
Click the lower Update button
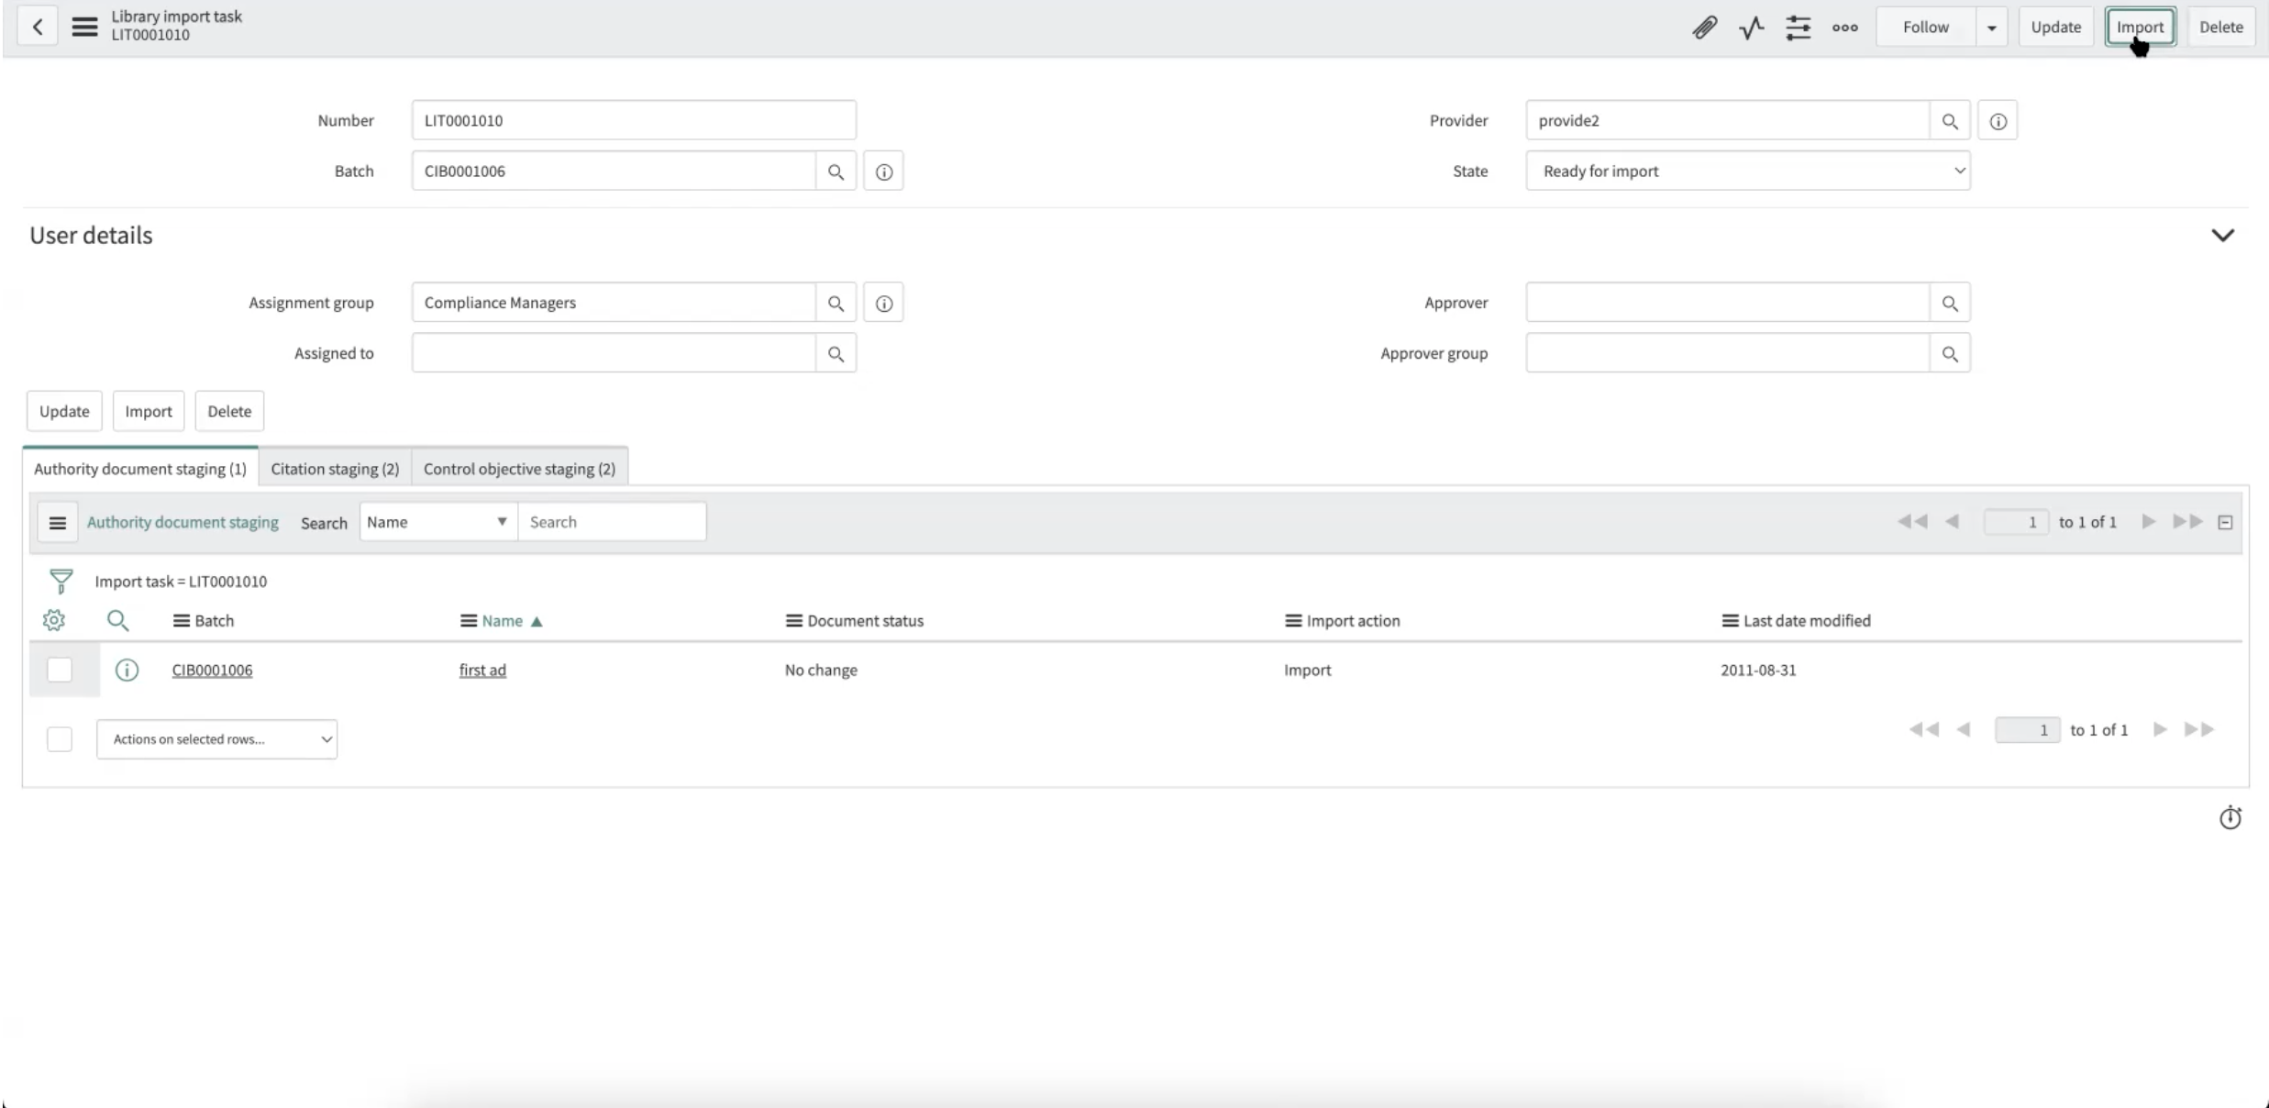(x=64, y=411)
